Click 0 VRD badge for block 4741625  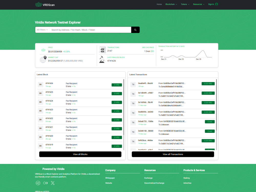117,93
